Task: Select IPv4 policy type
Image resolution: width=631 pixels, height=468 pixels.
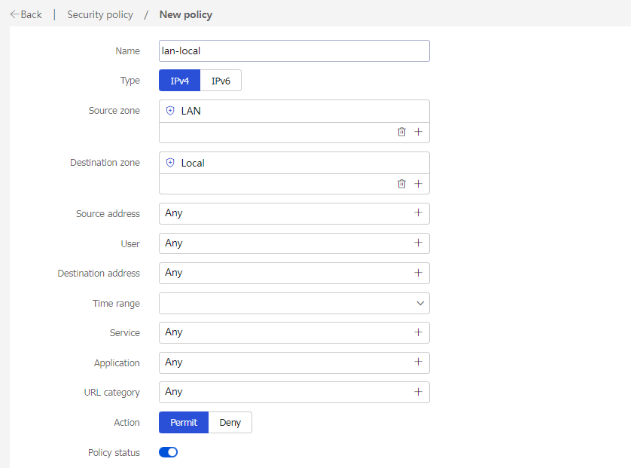Action: click(x=179, y=81)
